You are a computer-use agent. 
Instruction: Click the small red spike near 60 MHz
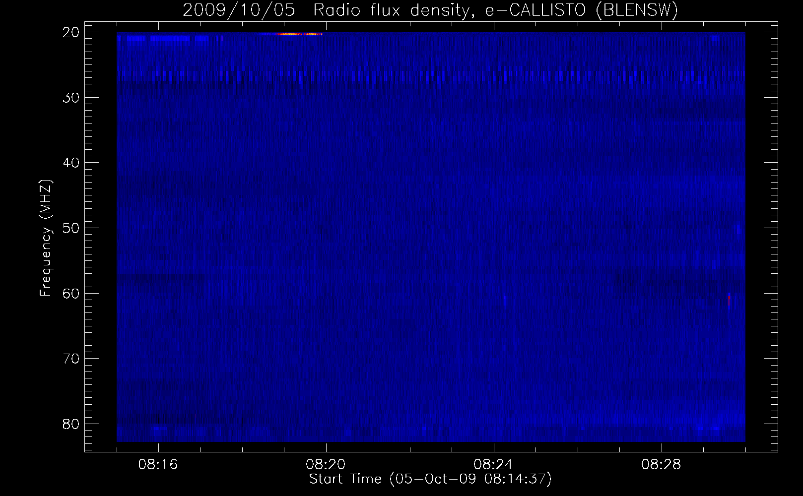[729, 300]
